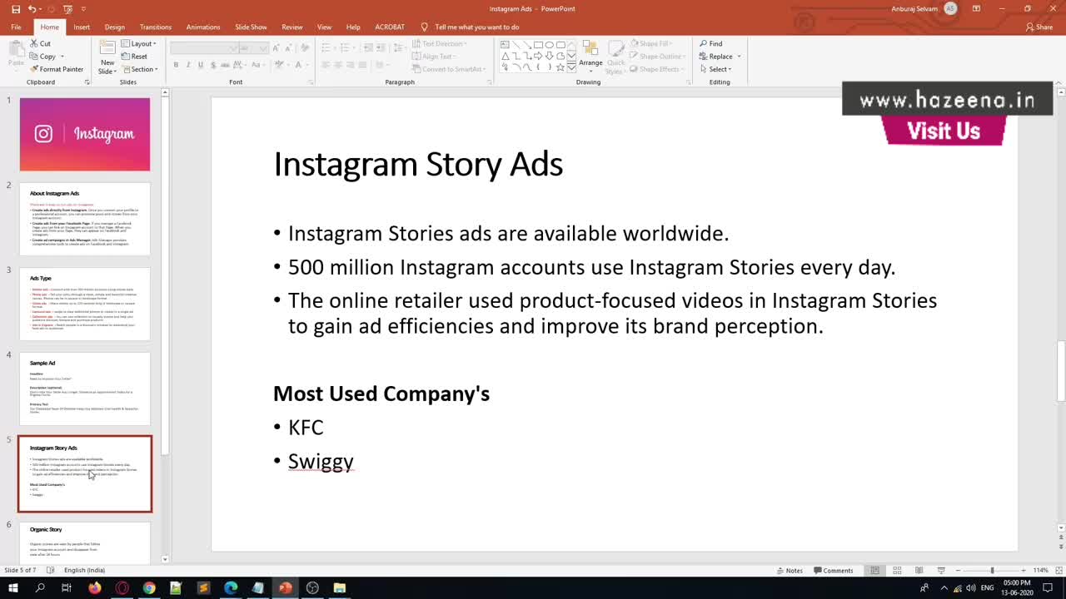Switch to Slide Sorter view
The width and height of the screenshot is (1066, 599).
point(897,571)
